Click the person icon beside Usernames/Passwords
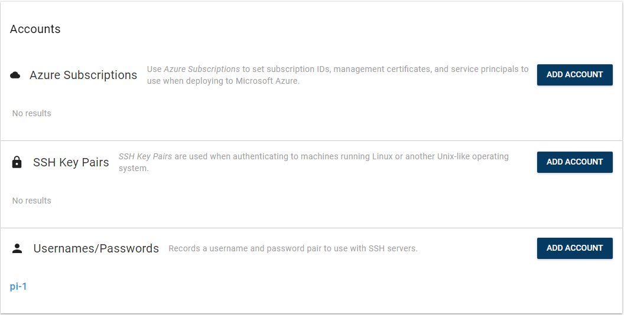 pos(17,248)
